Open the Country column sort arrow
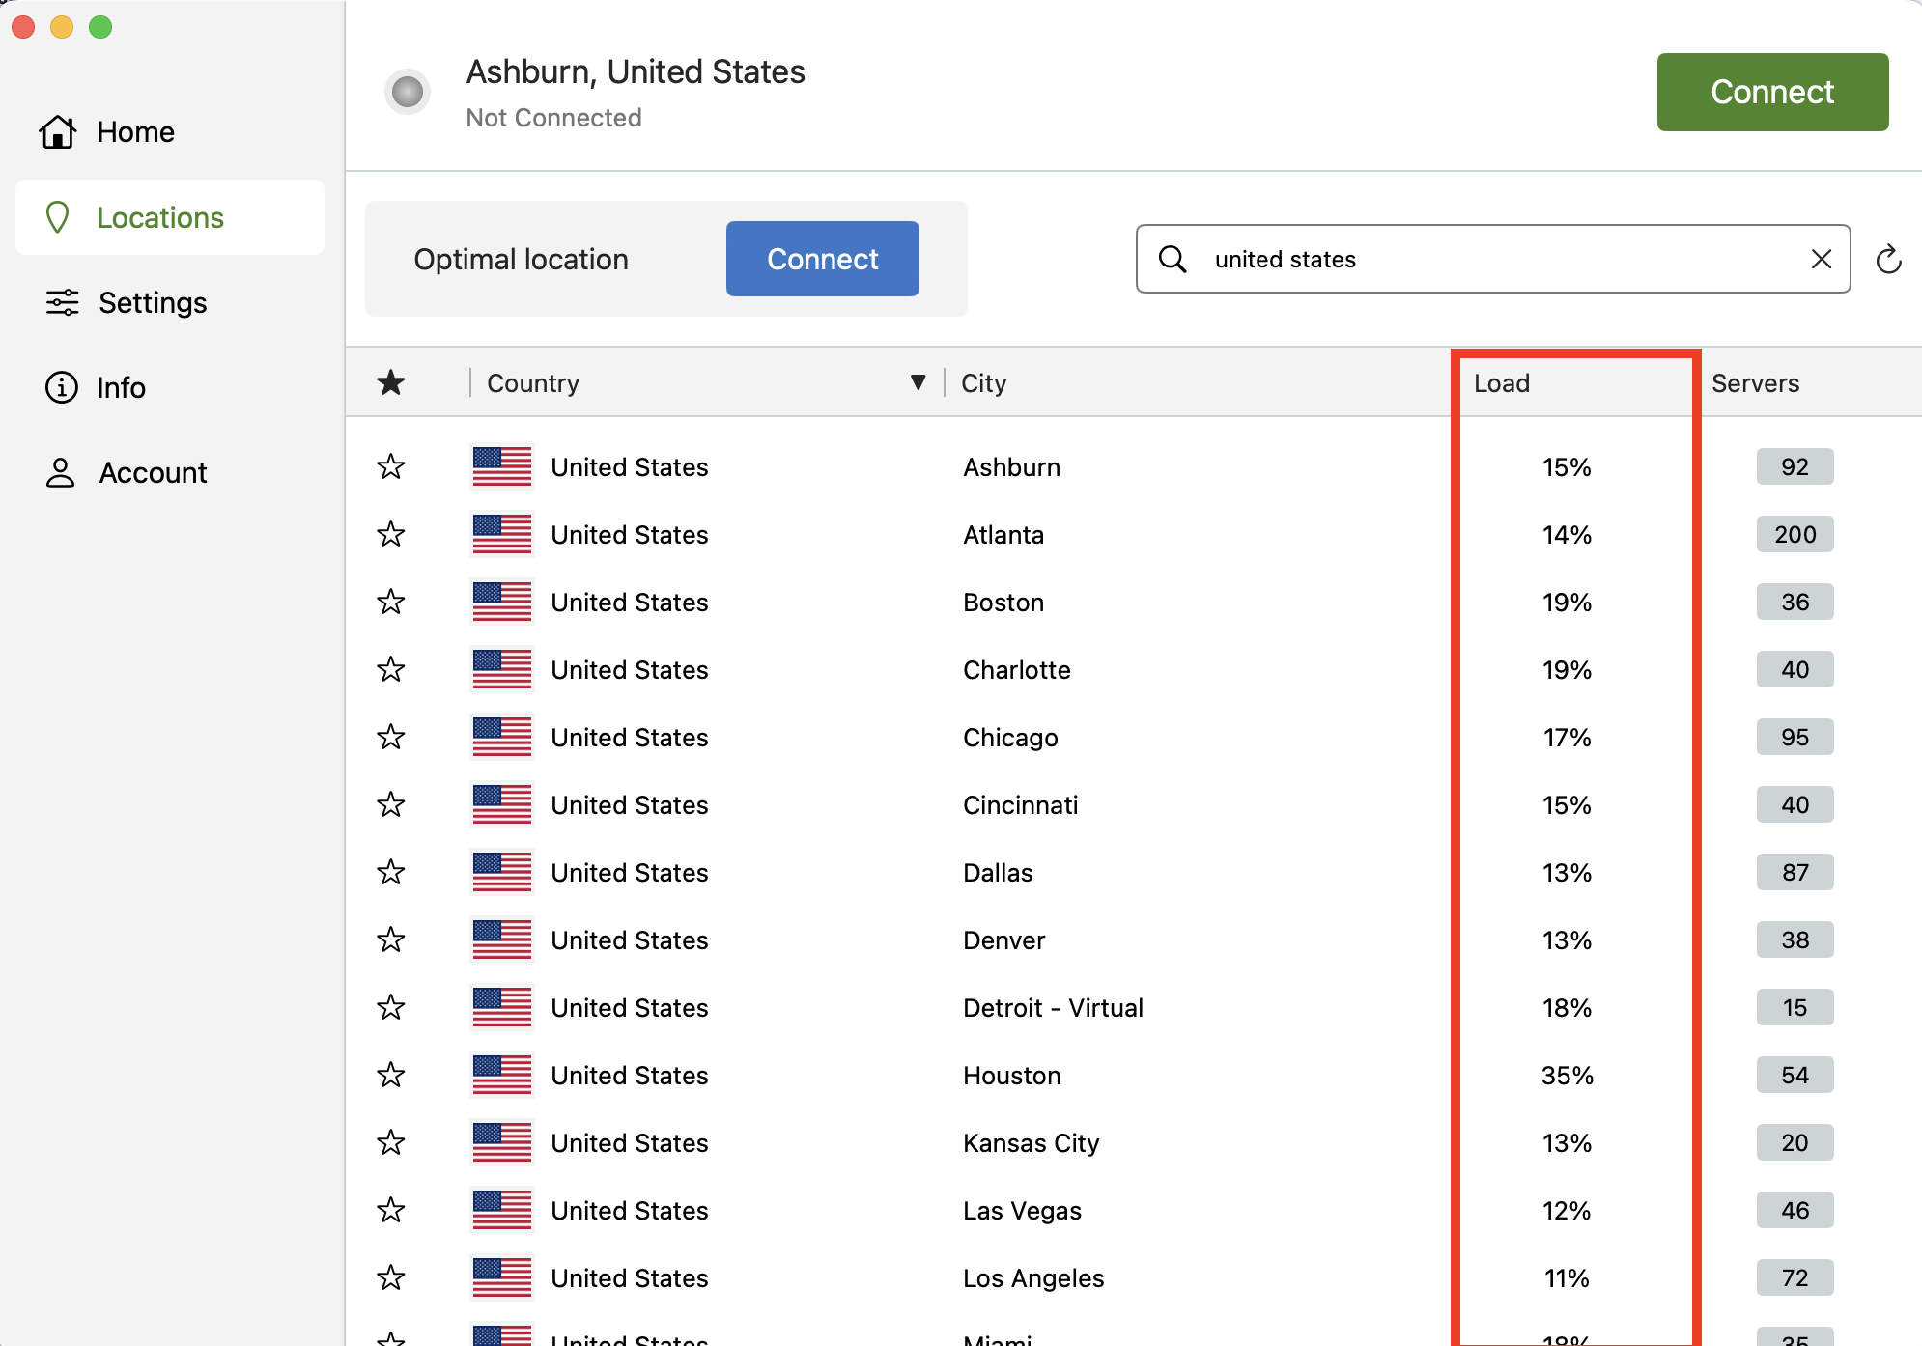Viewport: 1922px width, 1346px height. coord(919,382)
